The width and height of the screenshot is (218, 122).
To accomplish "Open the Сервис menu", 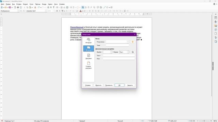I will [x=50, y=4].
